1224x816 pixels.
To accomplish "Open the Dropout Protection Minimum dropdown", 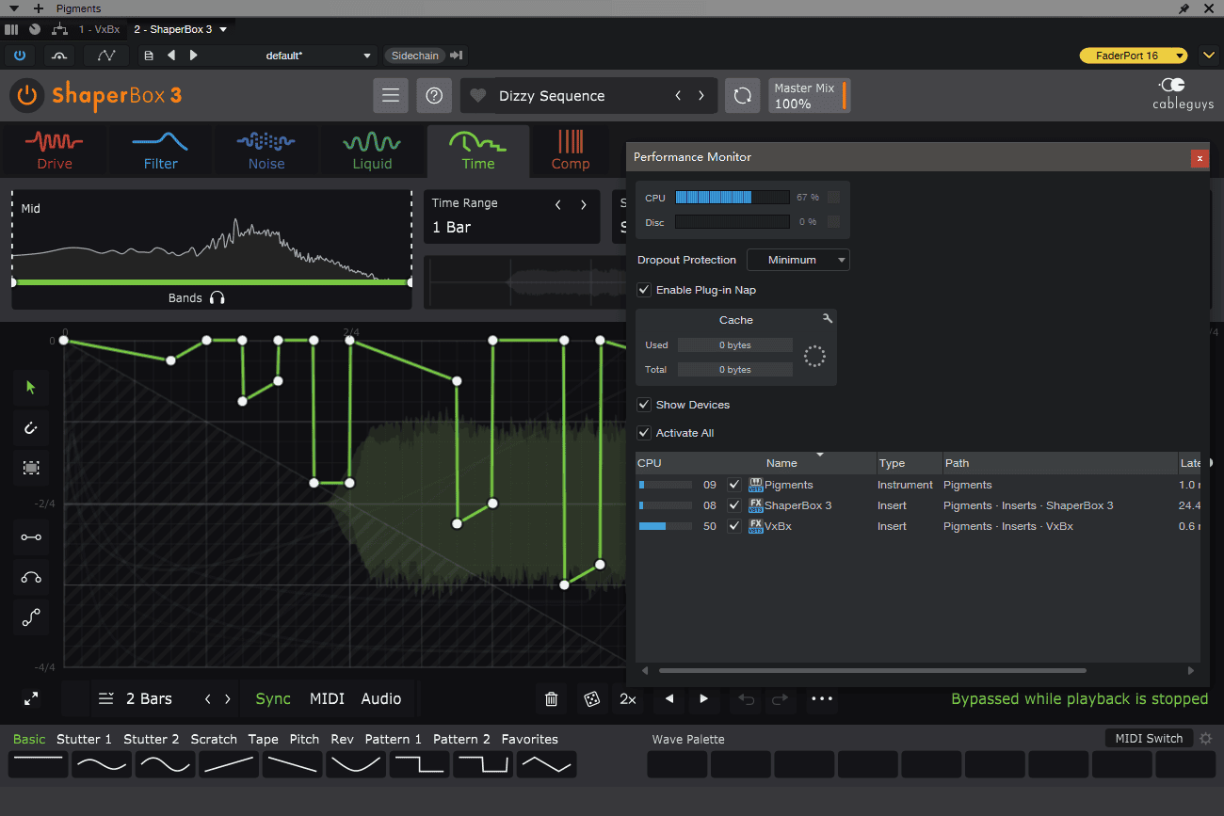I will click(798, 260).
